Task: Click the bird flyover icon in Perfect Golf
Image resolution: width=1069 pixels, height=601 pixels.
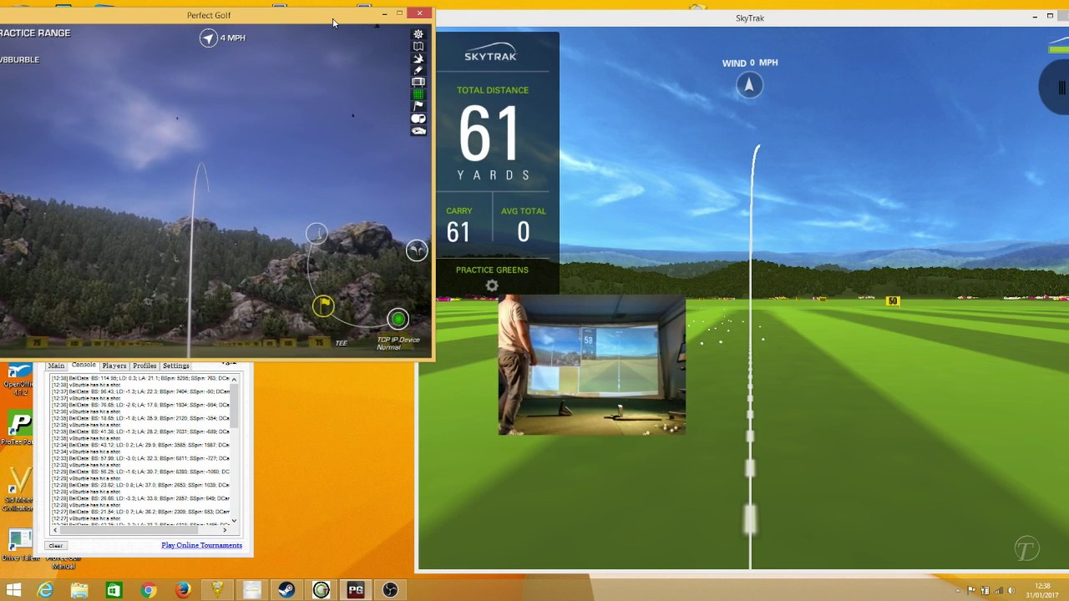Action: click(x=418, y=58)
